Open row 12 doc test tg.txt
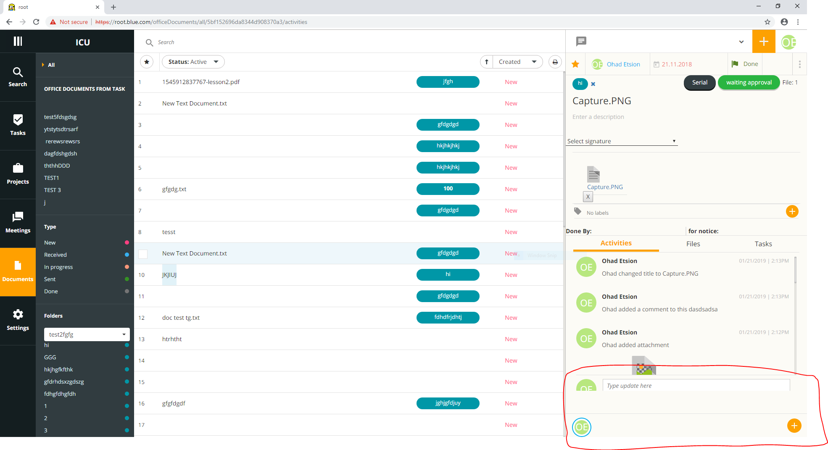The width and height of the screenshot is (828, 450). [x=181, y=318]
